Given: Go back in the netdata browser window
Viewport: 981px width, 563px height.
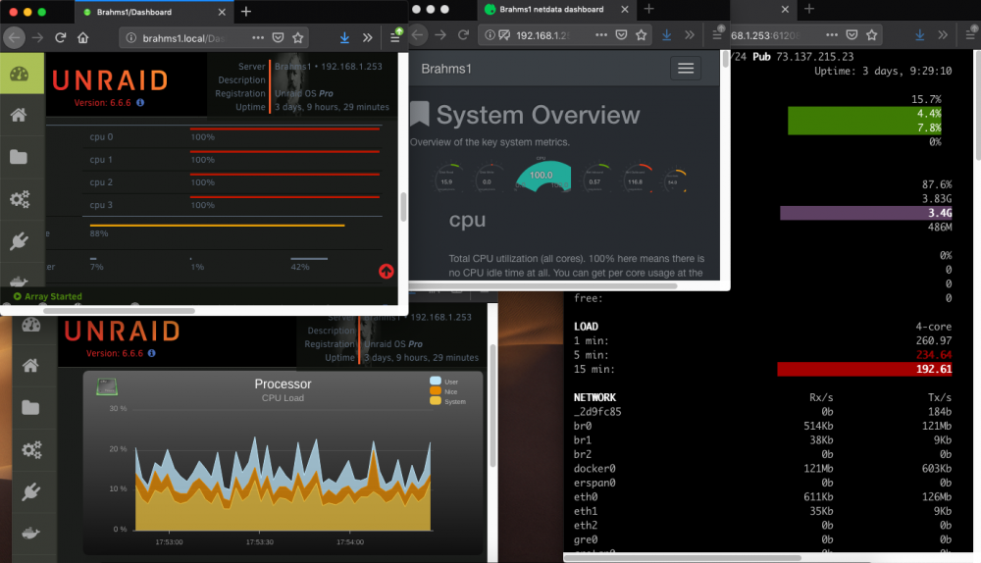Looking at the screenshot, I should [x=419, y=35].
